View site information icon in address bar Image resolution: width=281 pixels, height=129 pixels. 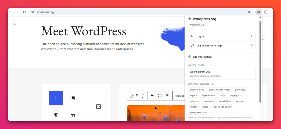(x=33, y=12)
